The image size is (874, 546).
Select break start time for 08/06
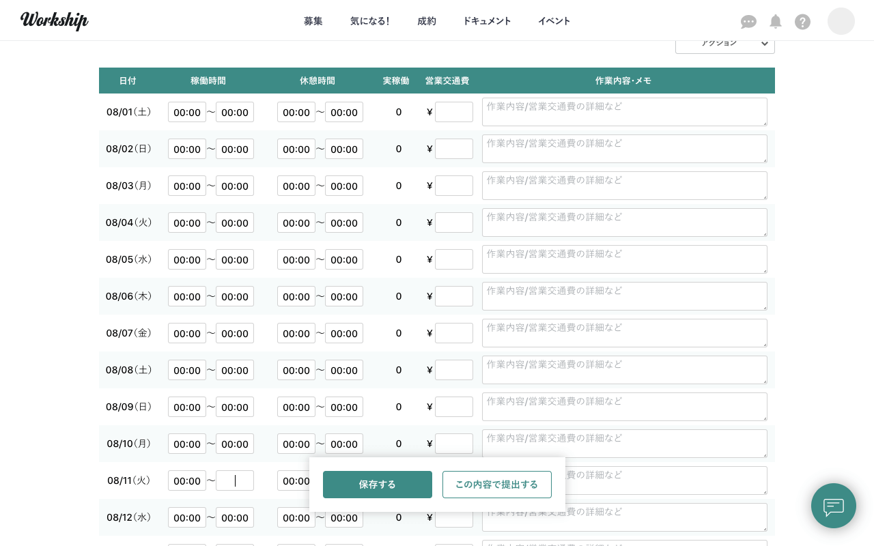pyautogui.click(x=296, y=296)
